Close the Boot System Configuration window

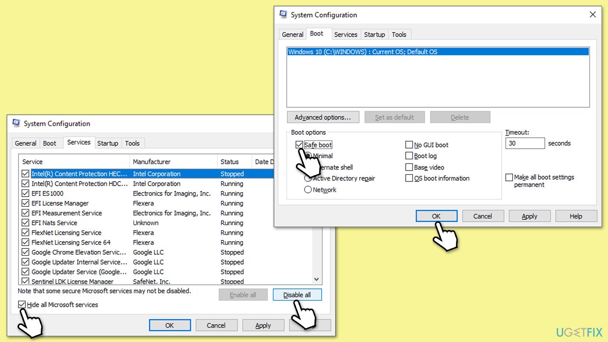592,15
